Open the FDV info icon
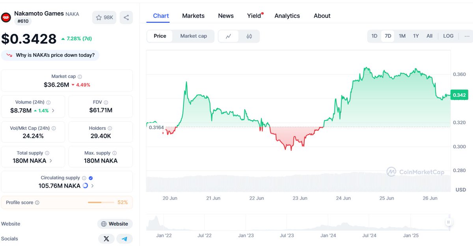Screen dimensions: 473x246 pyautogui.click(x=106, y=102)
